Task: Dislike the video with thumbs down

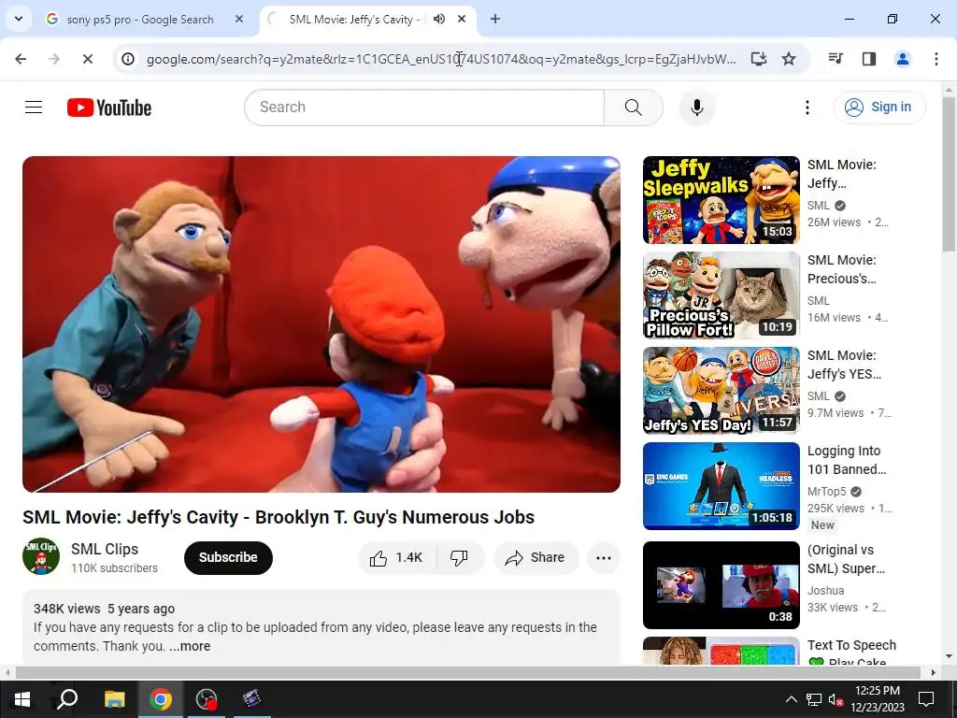Action: coord(460,558)
